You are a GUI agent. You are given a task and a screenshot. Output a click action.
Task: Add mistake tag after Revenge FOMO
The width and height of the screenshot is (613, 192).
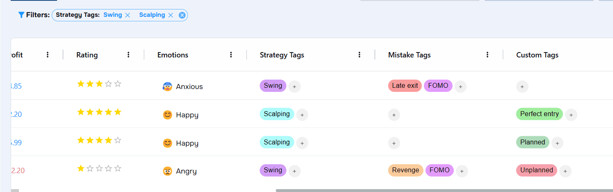462,171
